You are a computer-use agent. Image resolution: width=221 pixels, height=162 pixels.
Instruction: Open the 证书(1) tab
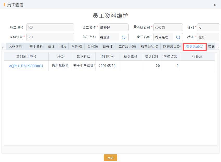[x=108, y=46]
